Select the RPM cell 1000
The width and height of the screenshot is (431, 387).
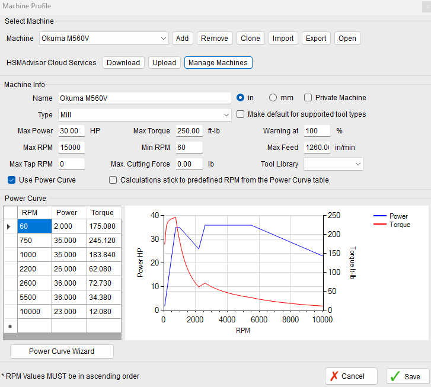34,255
